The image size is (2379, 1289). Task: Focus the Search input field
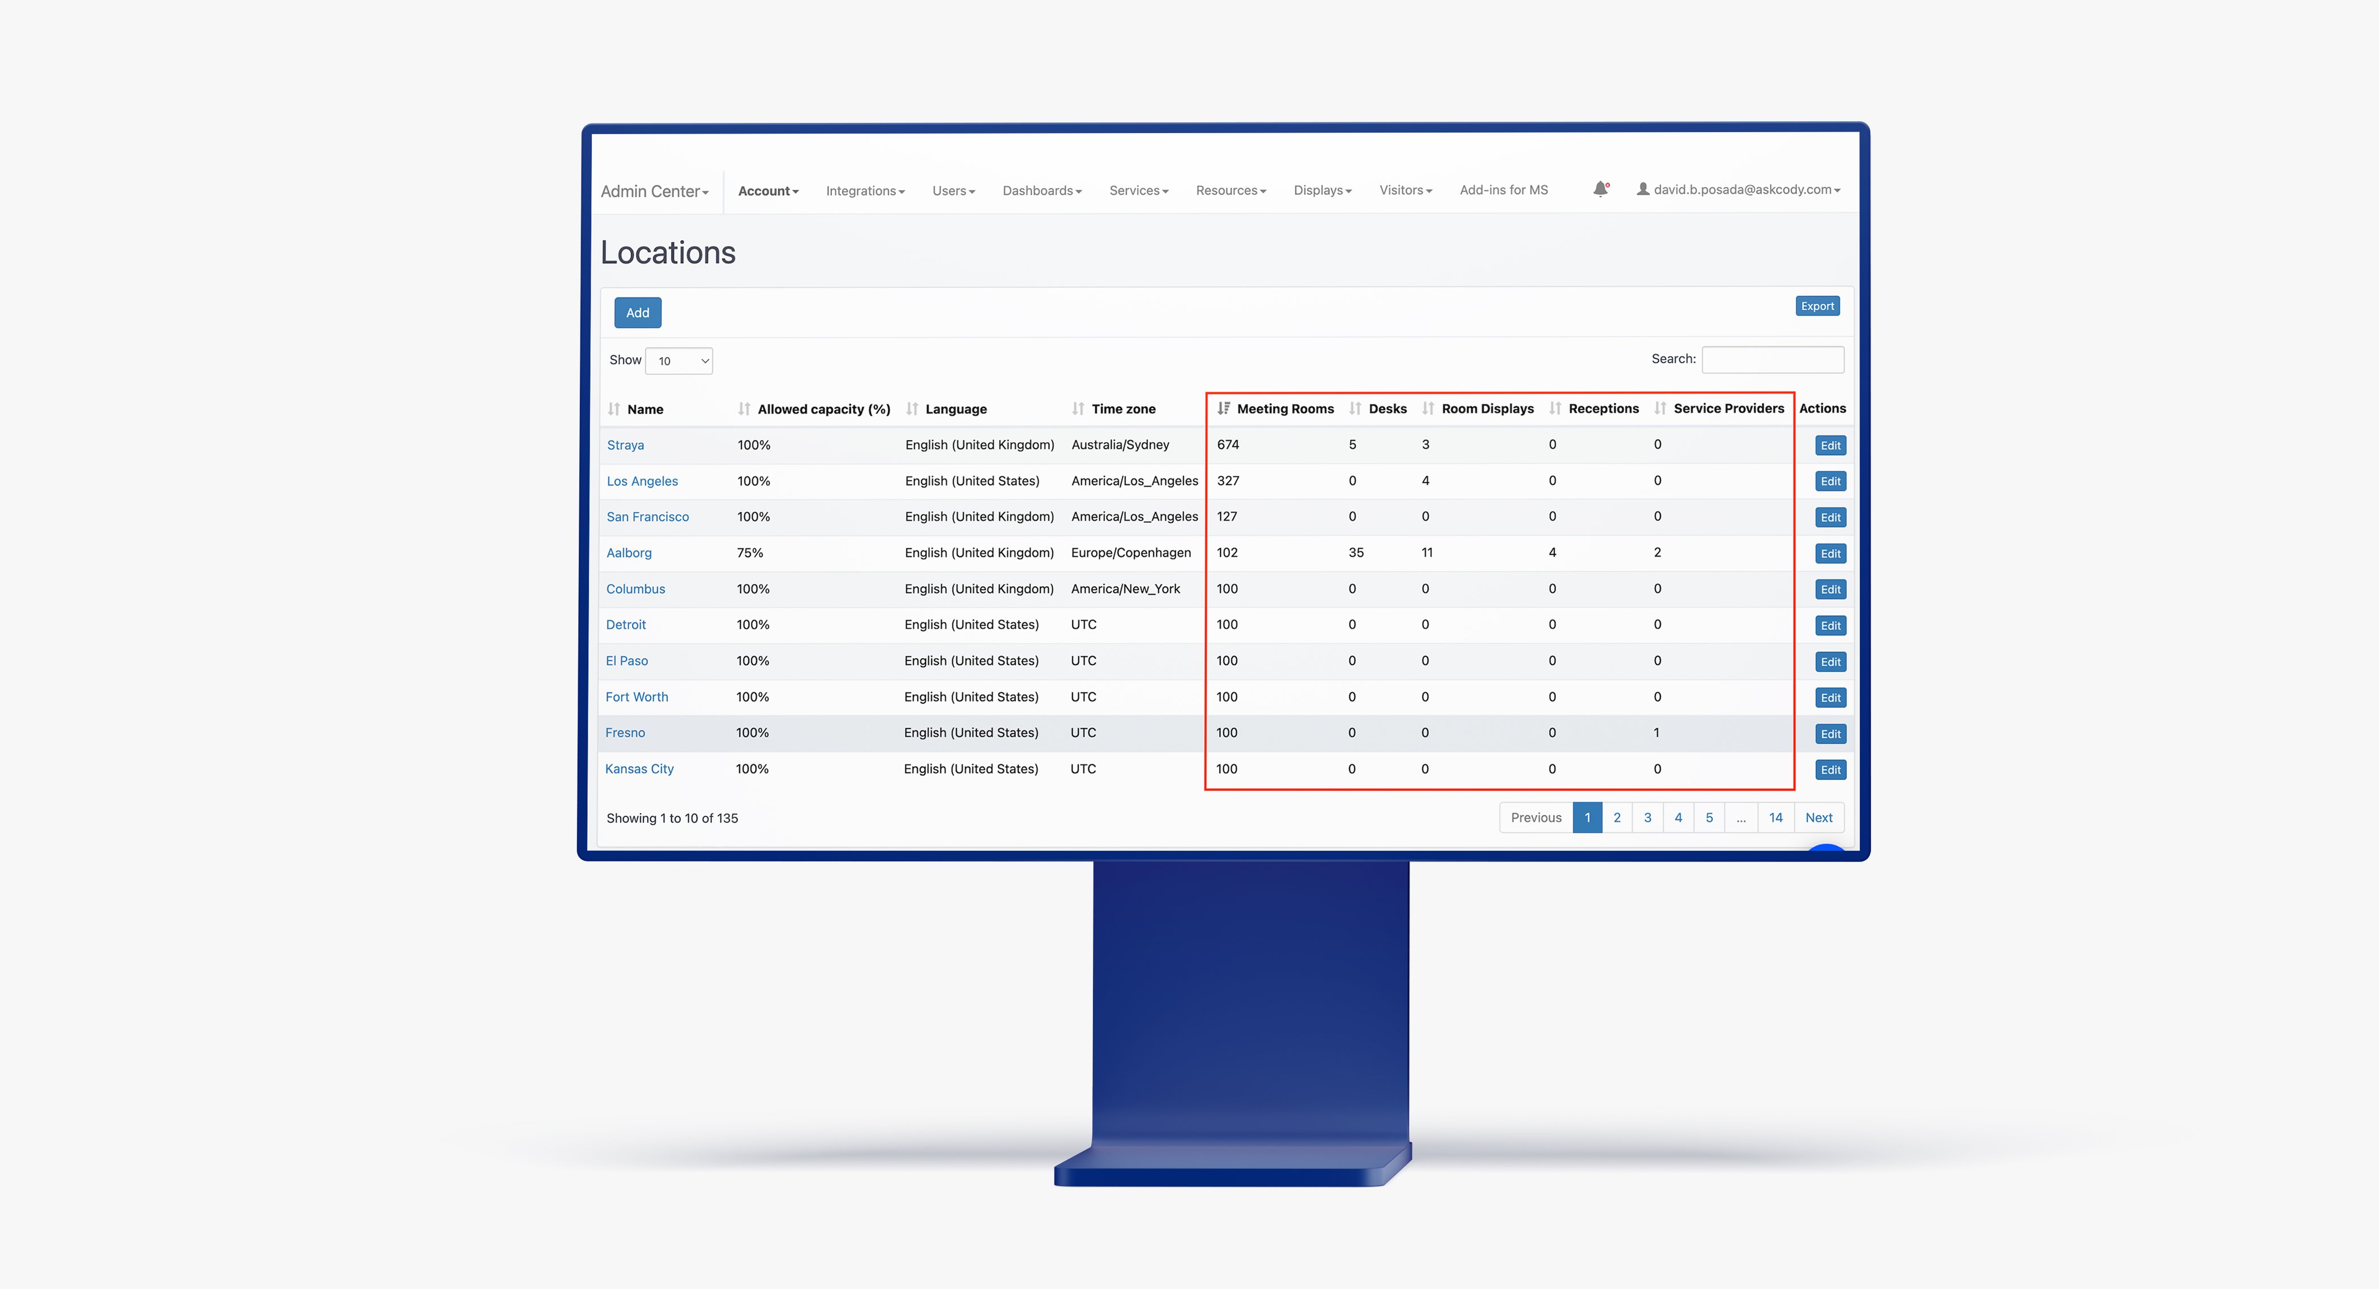pyautogui.click(x=1773, y=359)
